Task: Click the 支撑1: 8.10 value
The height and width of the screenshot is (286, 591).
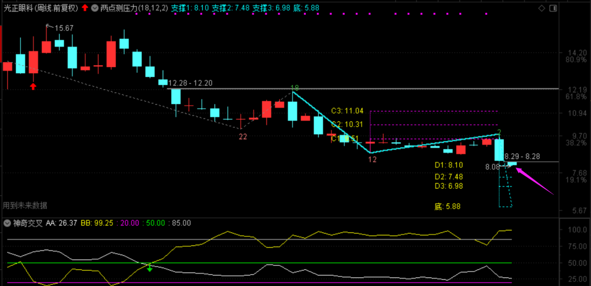Action: (189, 8)
